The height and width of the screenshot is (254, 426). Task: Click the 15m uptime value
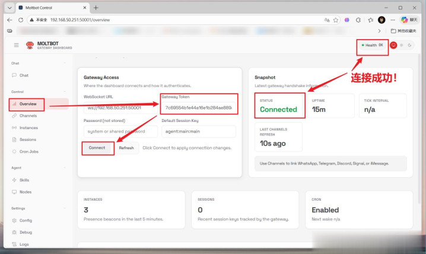[319, 110]
